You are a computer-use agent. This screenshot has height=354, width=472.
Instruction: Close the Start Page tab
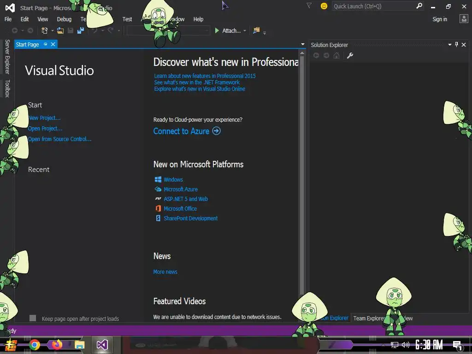click(53, 44)
